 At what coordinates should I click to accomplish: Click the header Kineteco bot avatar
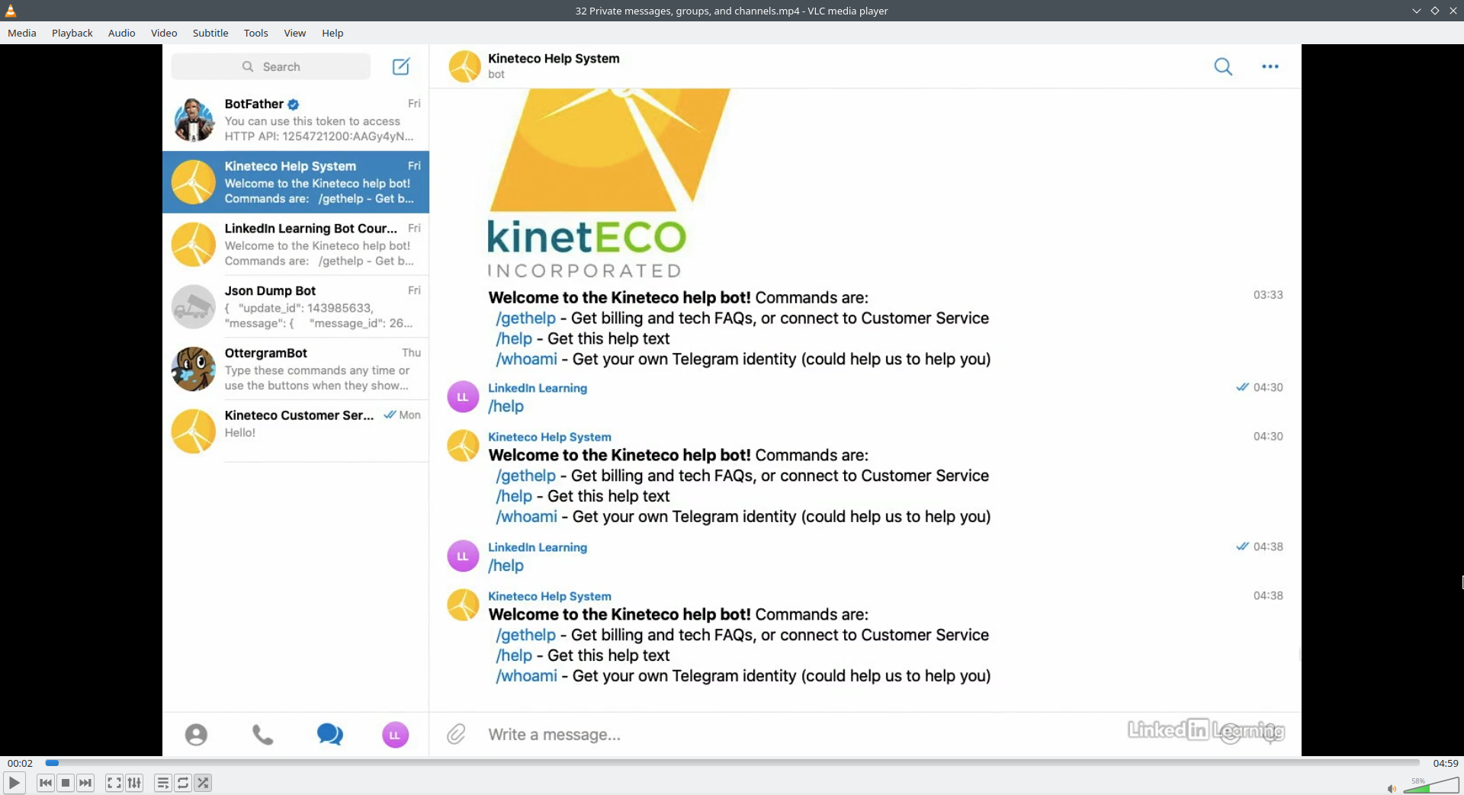(x=464, y=66)
